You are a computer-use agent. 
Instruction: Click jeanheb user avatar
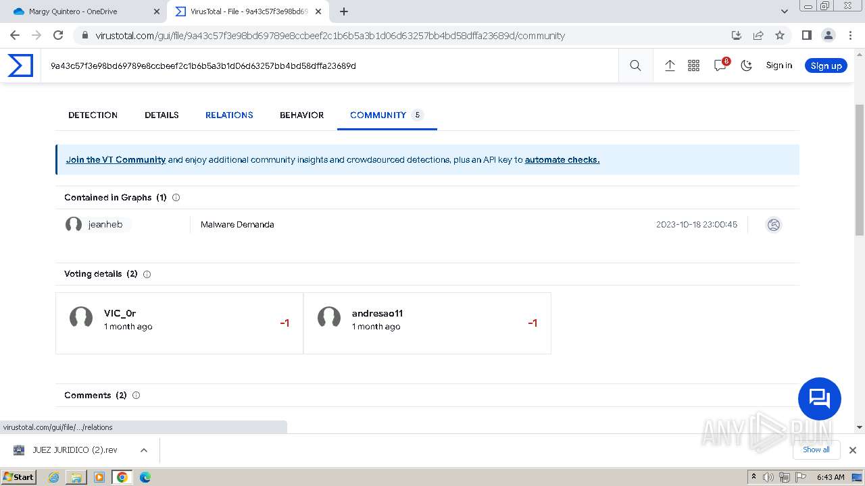pyautogui.click(x=74, y=224)
